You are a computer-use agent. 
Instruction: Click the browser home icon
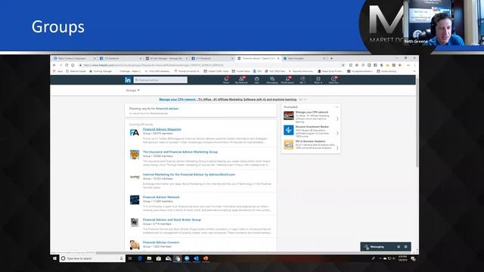[73, 65]
